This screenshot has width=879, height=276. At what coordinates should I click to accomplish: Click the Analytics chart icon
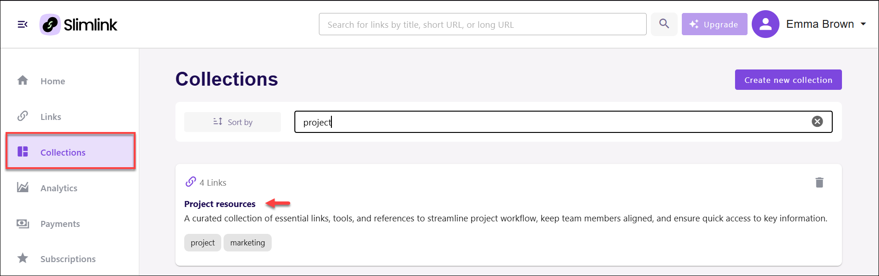click(23, 188)
